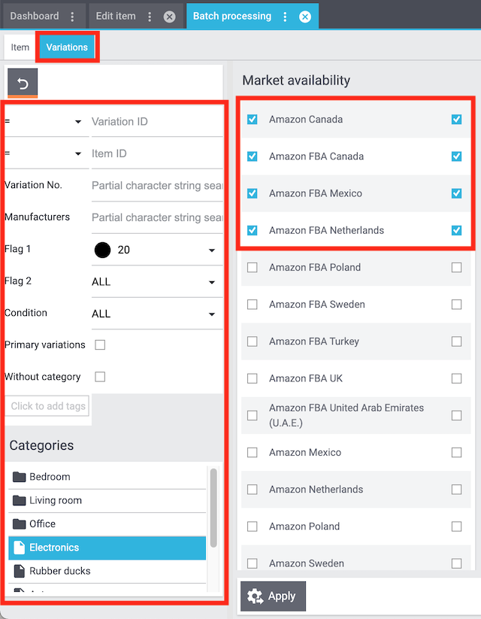Open Batch processing tab options icon
This screenshot has height=619, width=481.
tap(285, 17)
